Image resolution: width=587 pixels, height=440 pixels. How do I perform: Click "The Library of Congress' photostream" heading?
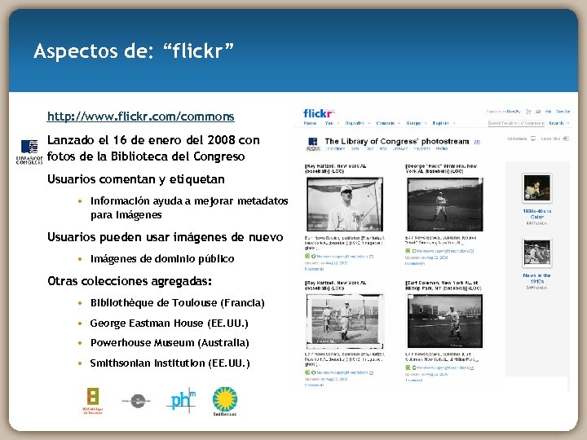(397, 142)
